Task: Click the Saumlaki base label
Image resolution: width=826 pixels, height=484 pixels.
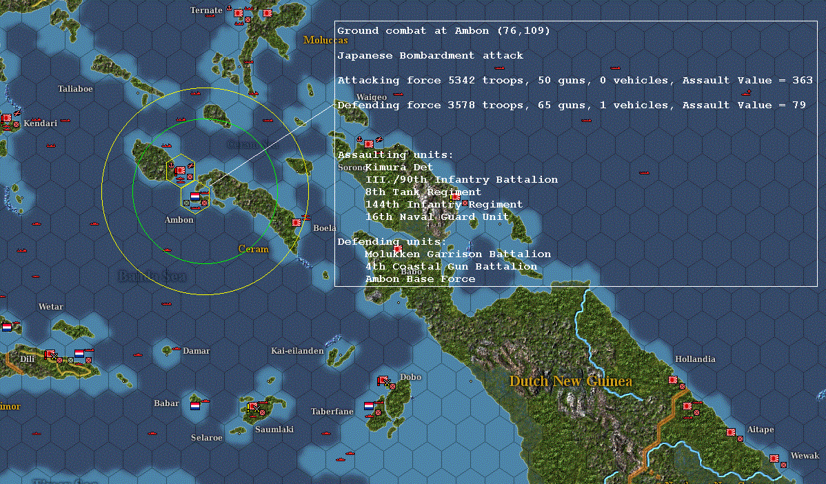Action: [274, 430]
